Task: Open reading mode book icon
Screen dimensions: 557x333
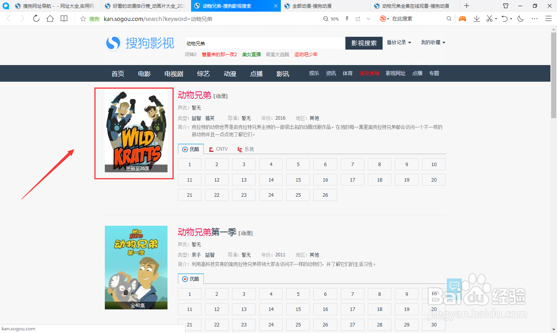Action: pyautogui.click(x=64, y=19)
